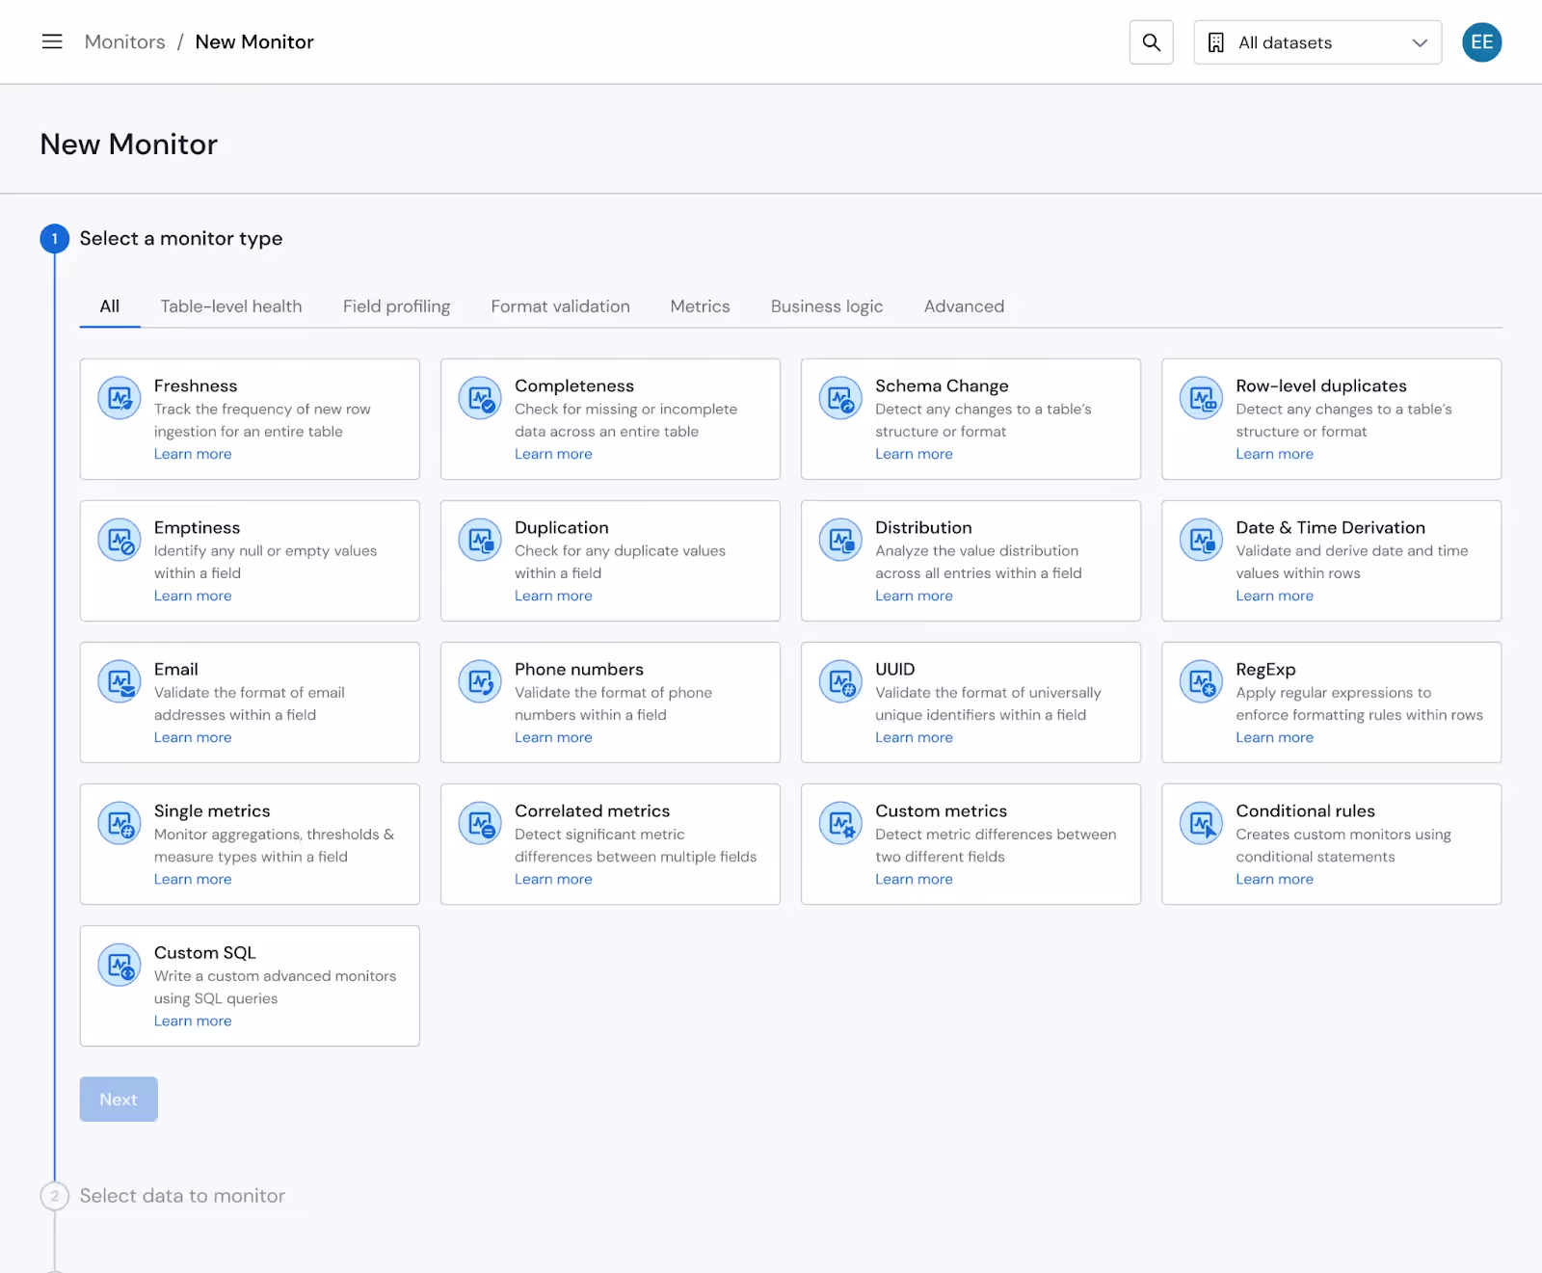Open Learn more under Correlated metrics
The height and width of the screenshot is (1273, 1542).
click(553, 879)
